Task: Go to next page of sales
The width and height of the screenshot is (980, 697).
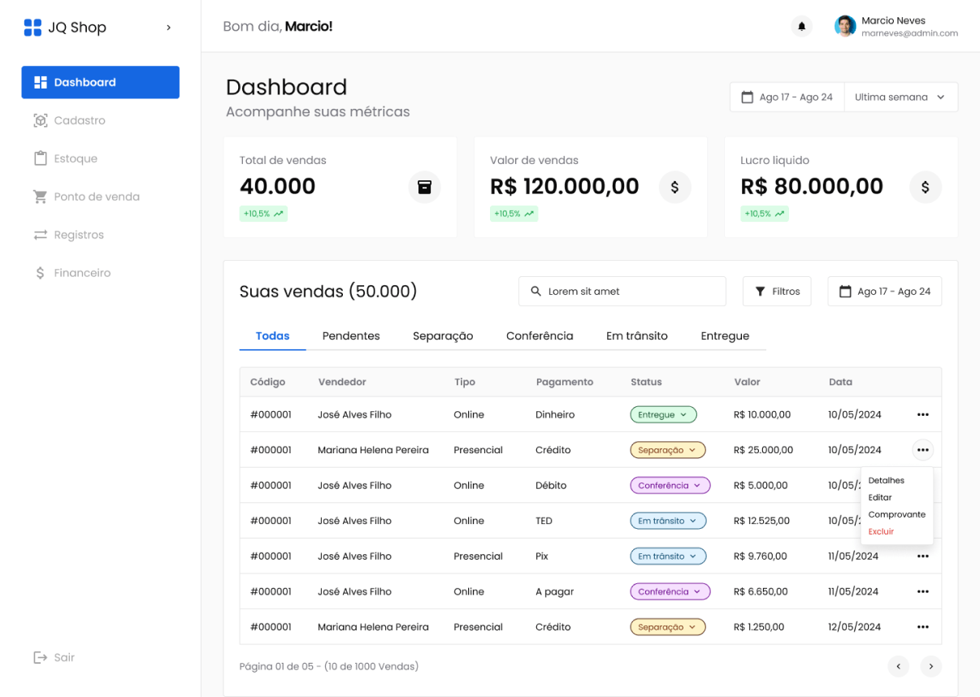Action: click(x=930, y=666)
